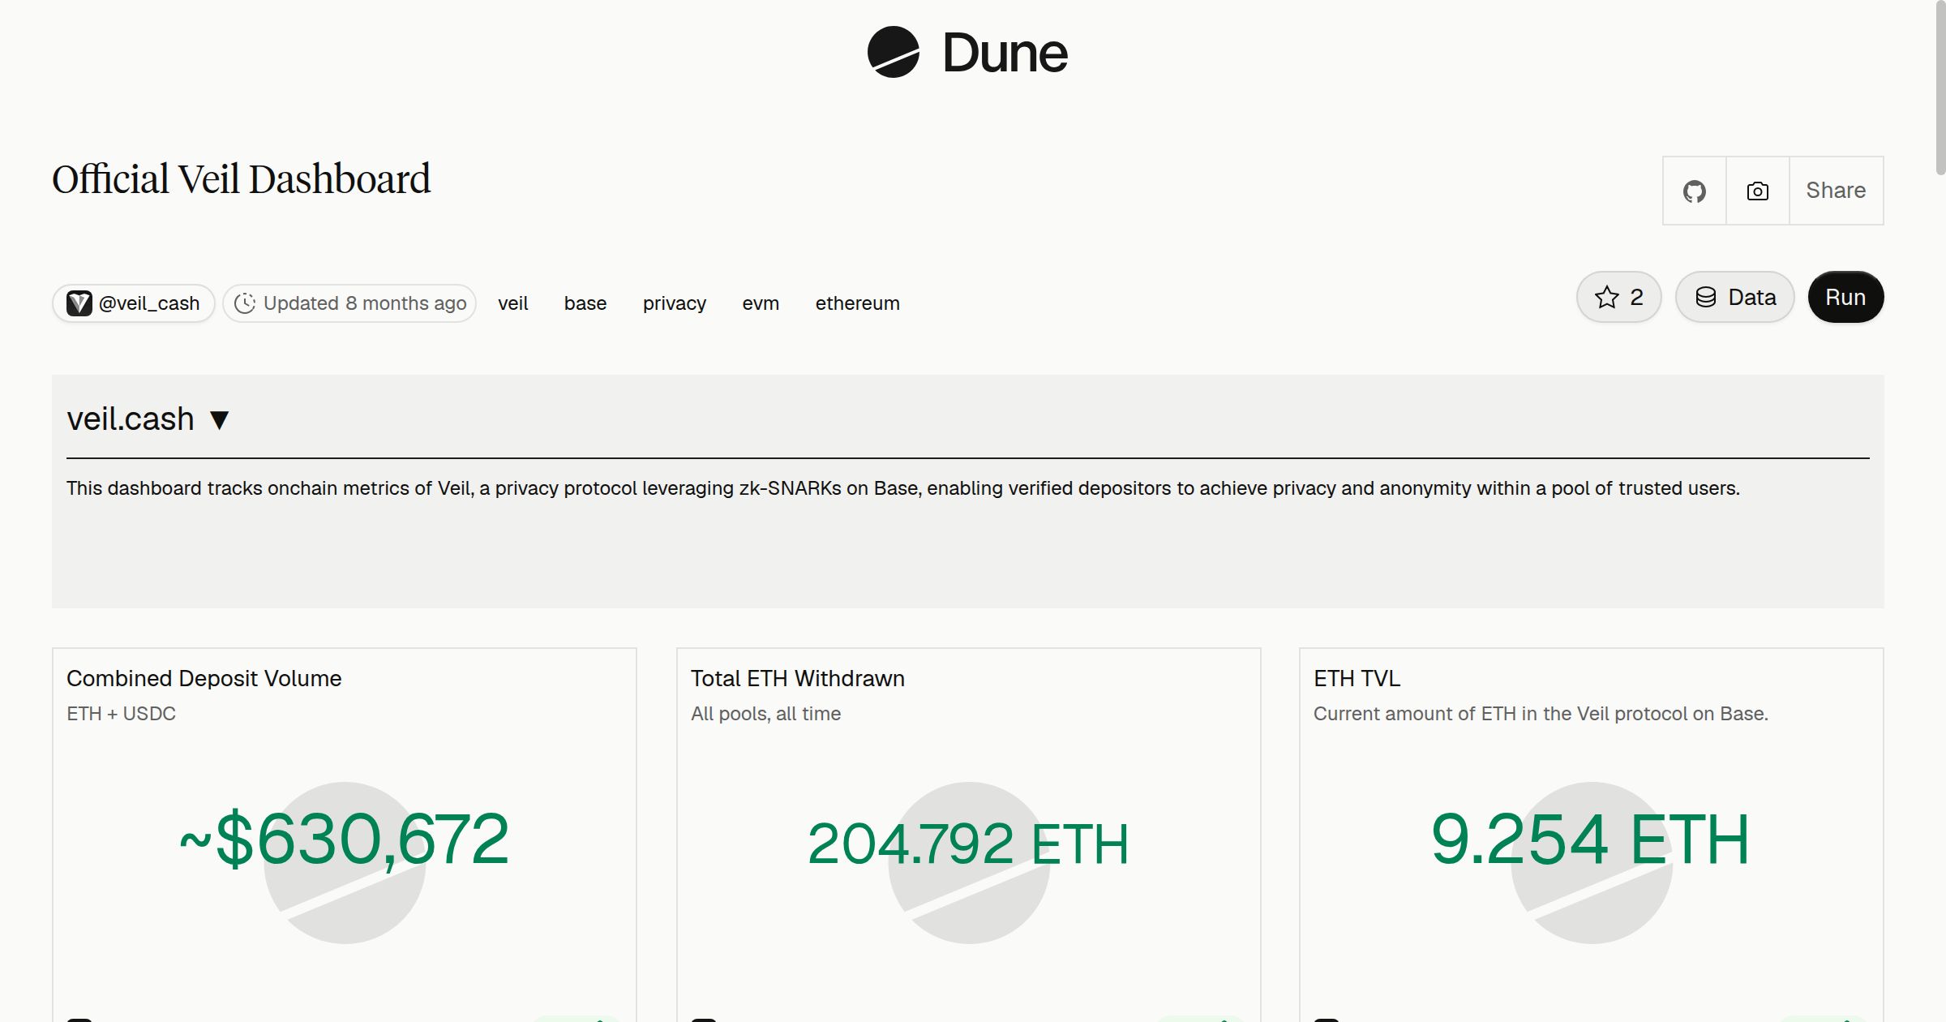Collapse the veil.cash section triangle

(x=219, y=420)
